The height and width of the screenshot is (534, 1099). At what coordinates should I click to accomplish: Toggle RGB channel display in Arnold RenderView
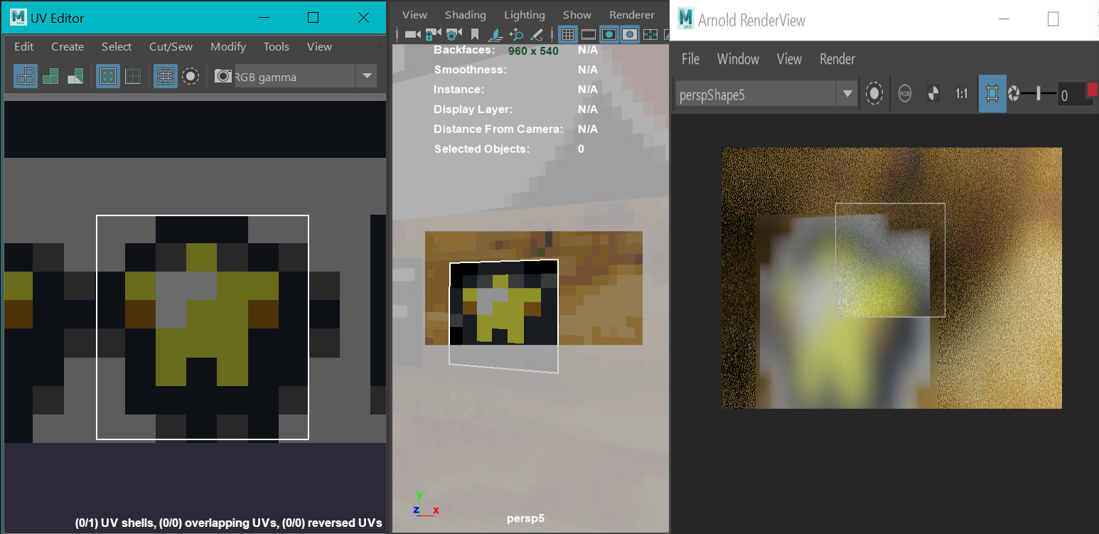pyautogui.click(x=904, y=93)
